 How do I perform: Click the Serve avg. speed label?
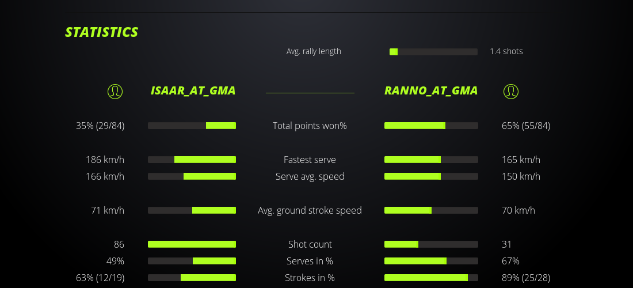[310, 176]
